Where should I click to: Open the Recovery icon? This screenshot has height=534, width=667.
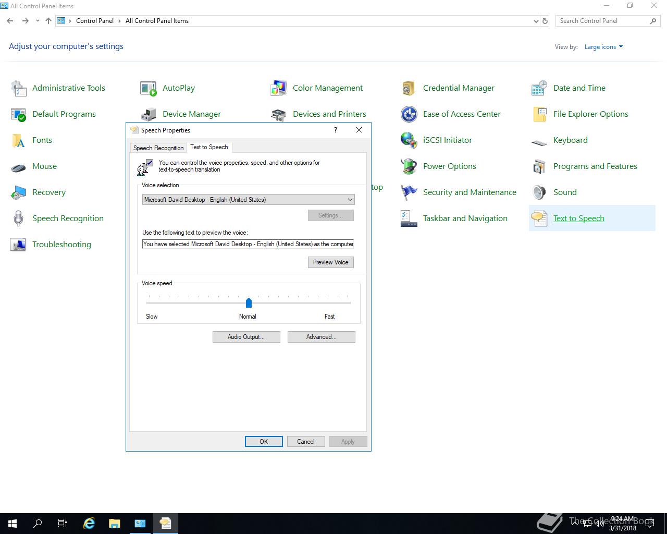[x=18, y=192]
